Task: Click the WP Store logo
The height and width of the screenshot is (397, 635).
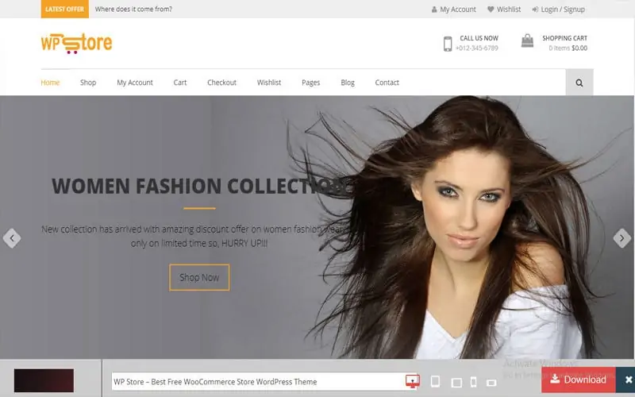Action: (x=76, y=44)
